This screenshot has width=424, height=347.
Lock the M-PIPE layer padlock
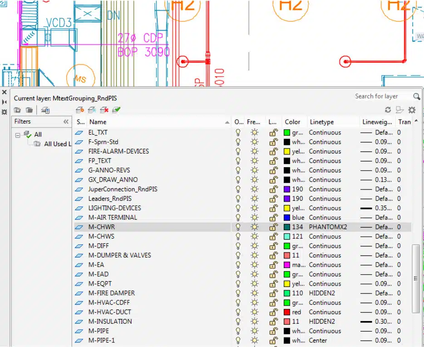coord(273,331)
